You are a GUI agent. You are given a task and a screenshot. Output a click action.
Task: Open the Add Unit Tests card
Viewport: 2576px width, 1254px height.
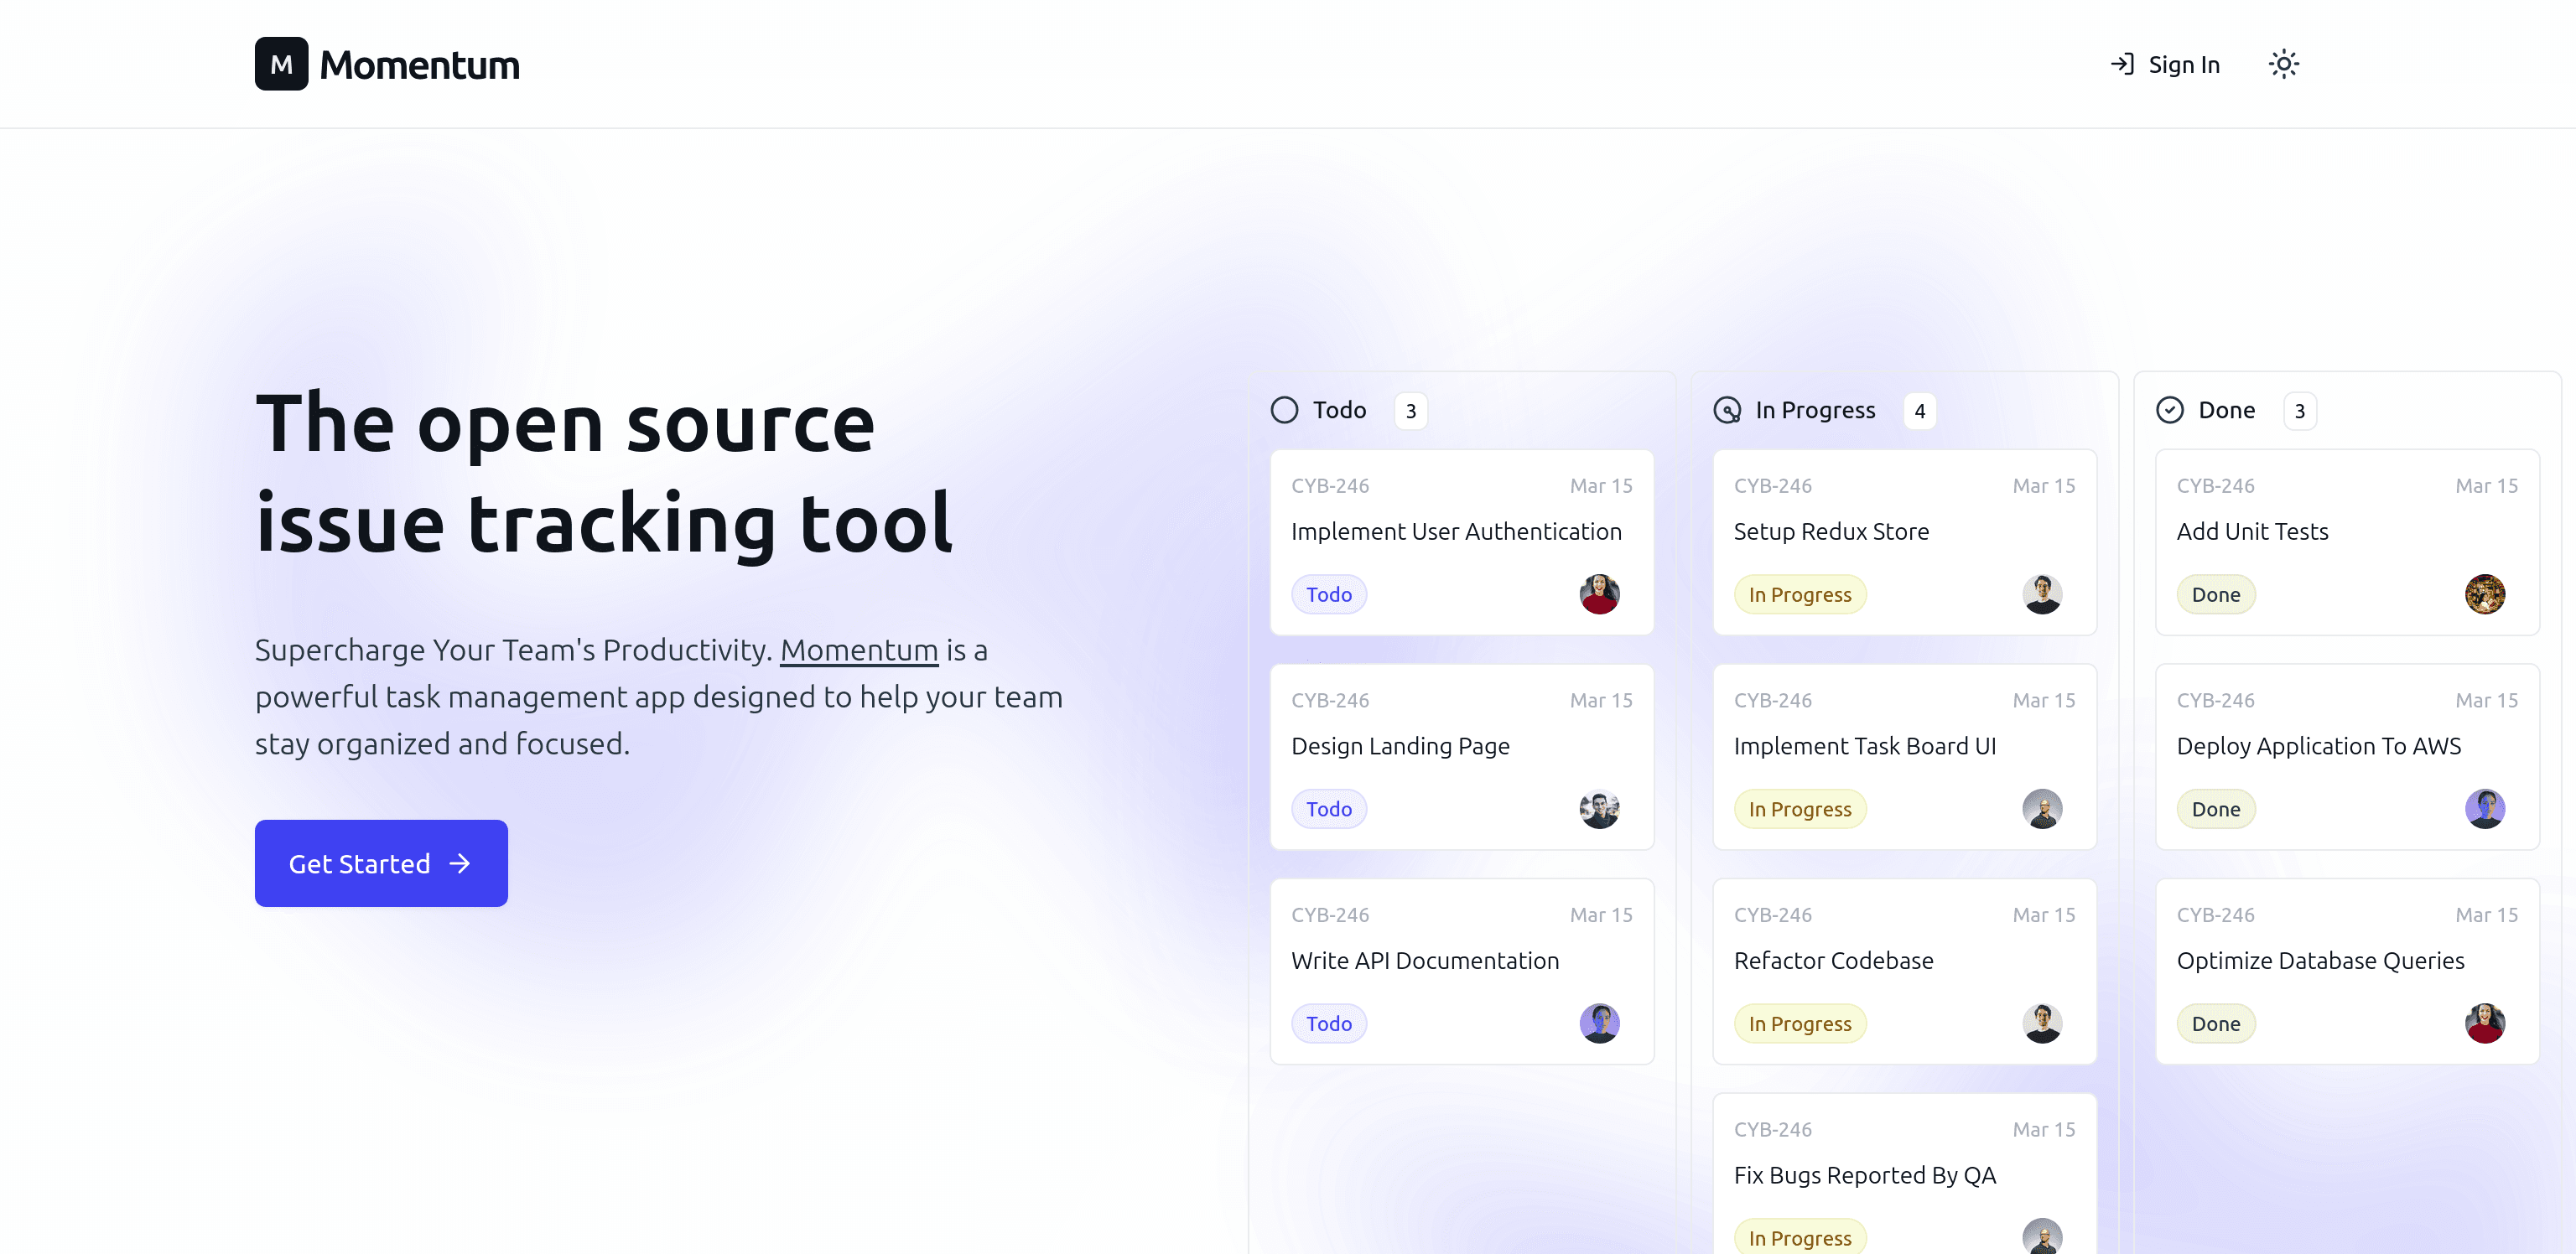2348,542
